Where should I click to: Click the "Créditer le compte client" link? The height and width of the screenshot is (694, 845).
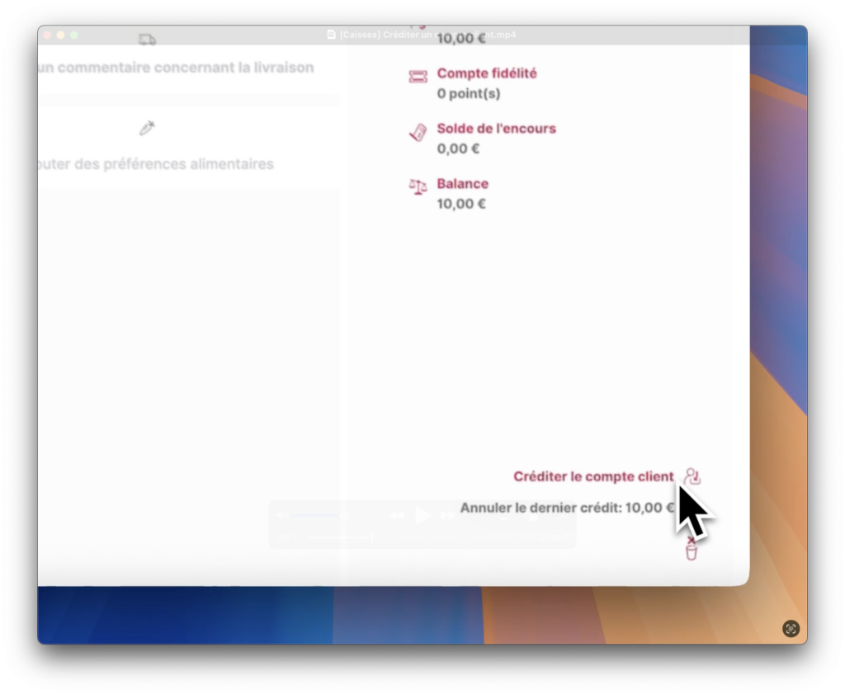pos(593,476)
